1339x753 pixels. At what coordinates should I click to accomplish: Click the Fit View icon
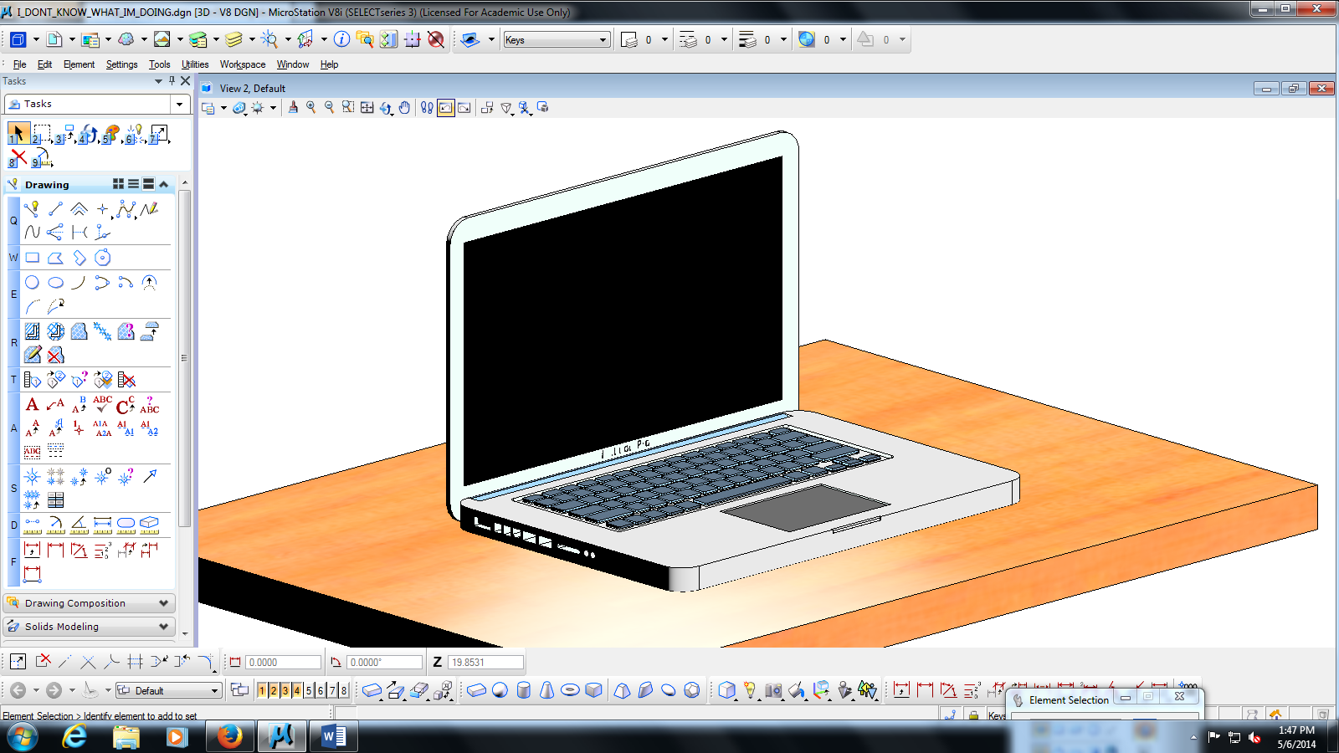(x=367, y=108)
